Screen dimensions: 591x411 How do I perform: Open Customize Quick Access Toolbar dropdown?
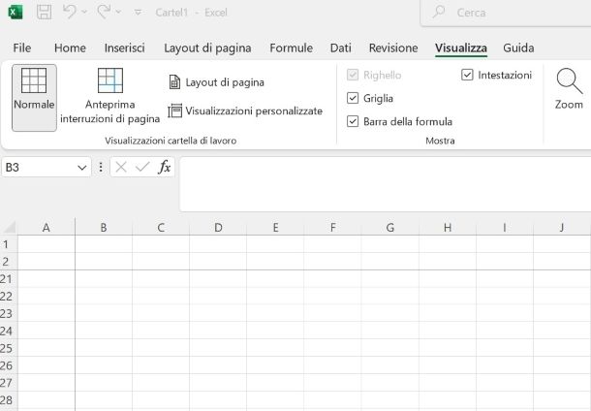pyautogui.click(x=138, y=13)
